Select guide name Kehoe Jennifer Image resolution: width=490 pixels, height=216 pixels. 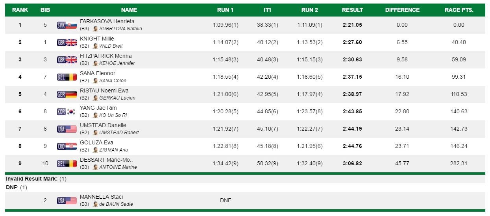117,63
